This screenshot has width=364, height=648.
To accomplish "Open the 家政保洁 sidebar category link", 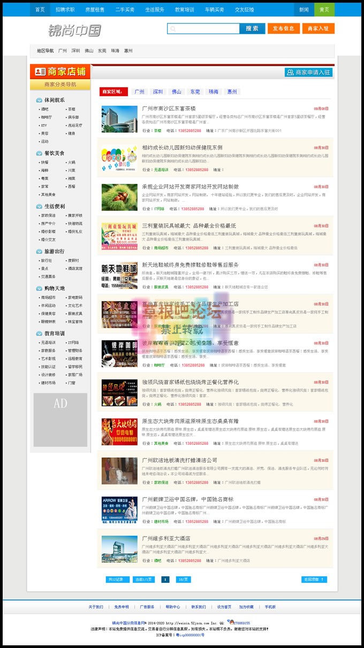I will click(48, 215).
